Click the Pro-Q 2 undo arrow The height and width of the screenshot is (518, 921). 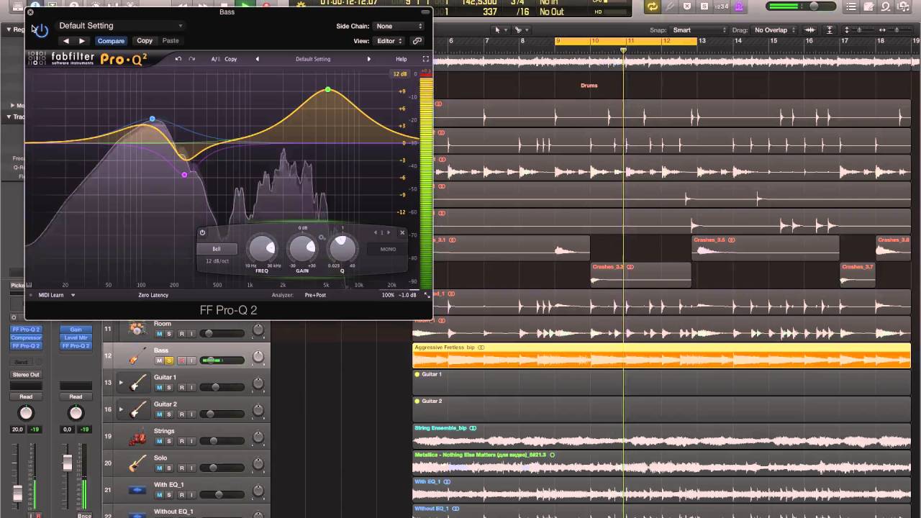click(178, 59)
